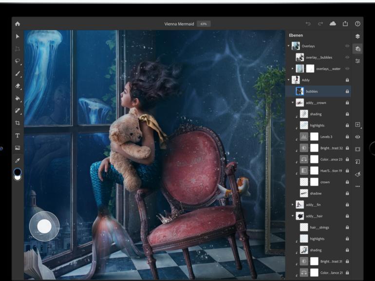Collapse the Overlays group

[x=289, y=46]
